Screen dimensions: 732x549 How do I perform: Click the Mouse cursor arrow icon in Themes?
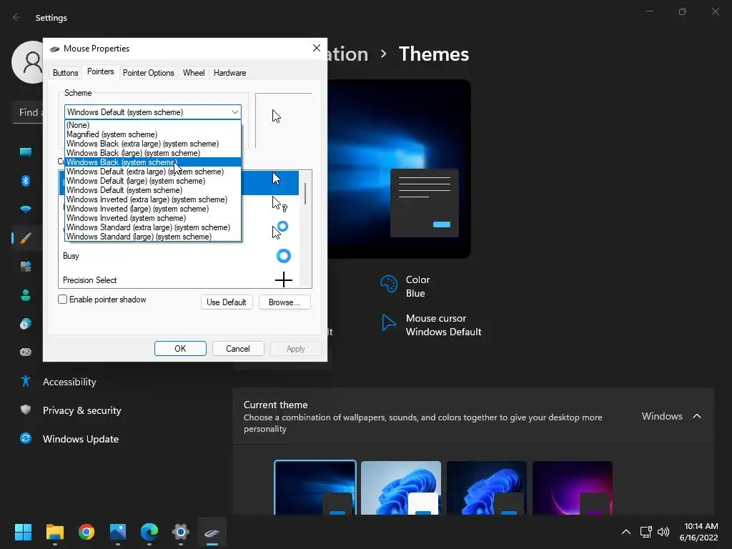tap(388, 322)
